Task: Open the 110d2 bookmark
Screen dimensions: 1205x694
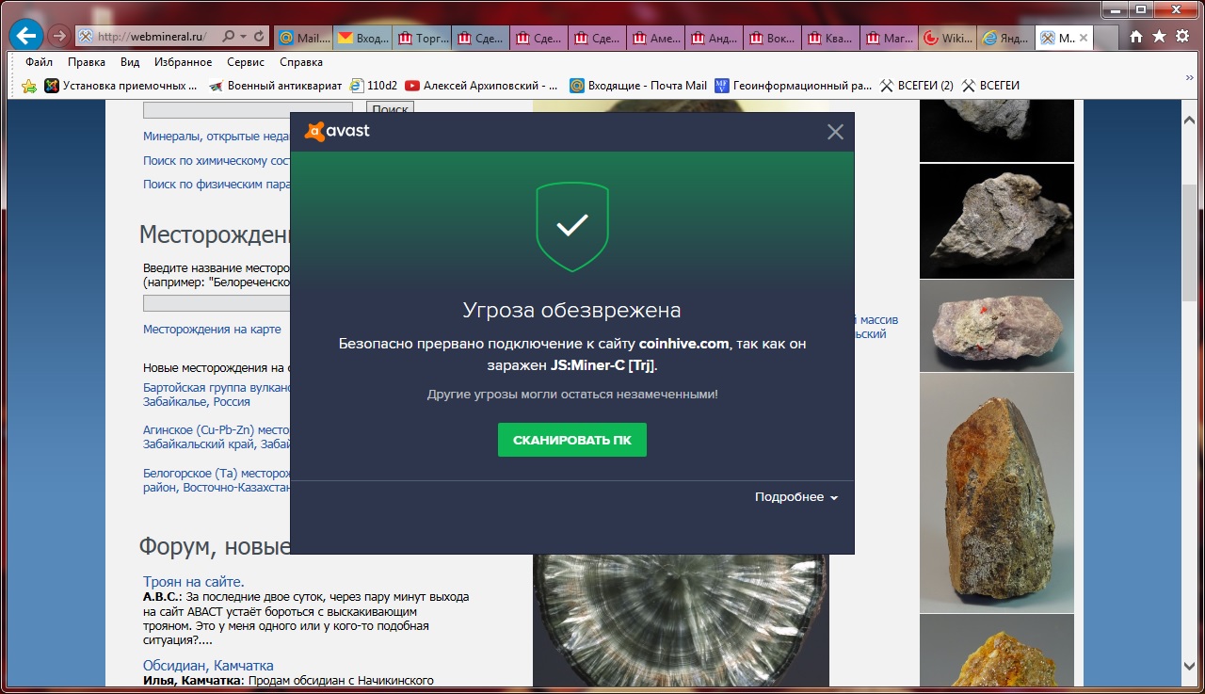Action: [374, 86]
